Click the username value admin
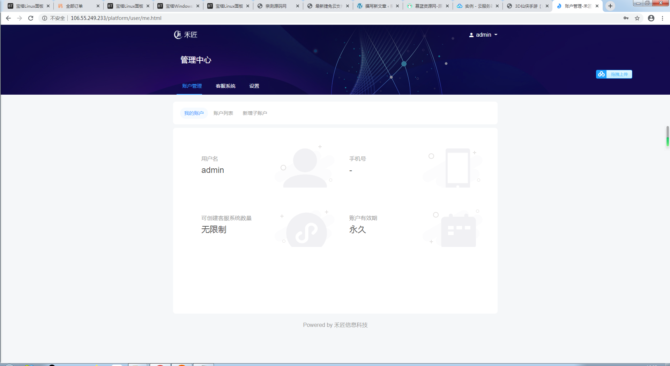The height and width of the screenshot is (366, 670). (213, 170)
